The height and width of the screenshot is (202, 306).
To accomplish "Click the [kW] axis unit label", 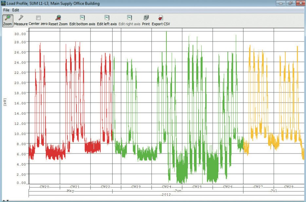I will (x=5, y=102).
